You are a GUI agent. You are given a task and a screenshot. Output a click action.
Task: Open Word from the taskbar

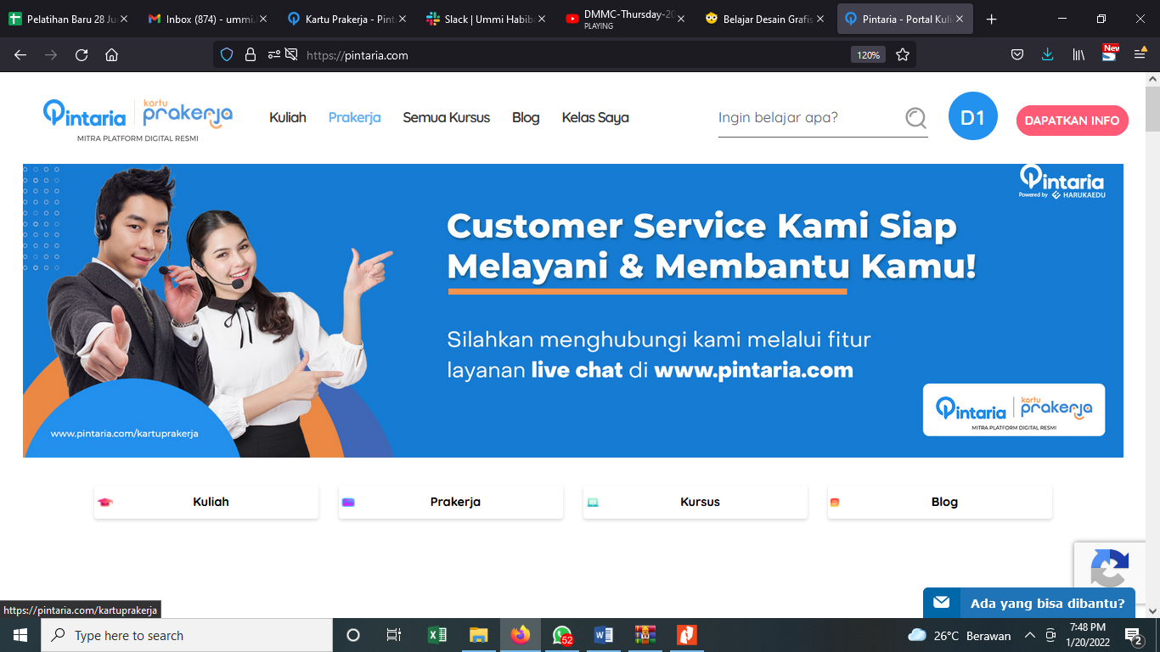click(x=604, y=635)
